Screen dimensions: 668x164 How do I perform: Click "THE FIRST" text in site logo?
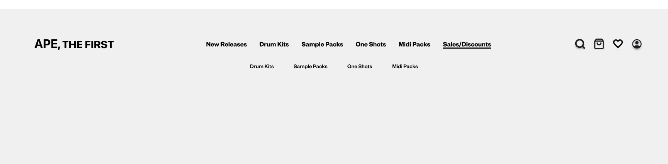[x=88, y=45]
